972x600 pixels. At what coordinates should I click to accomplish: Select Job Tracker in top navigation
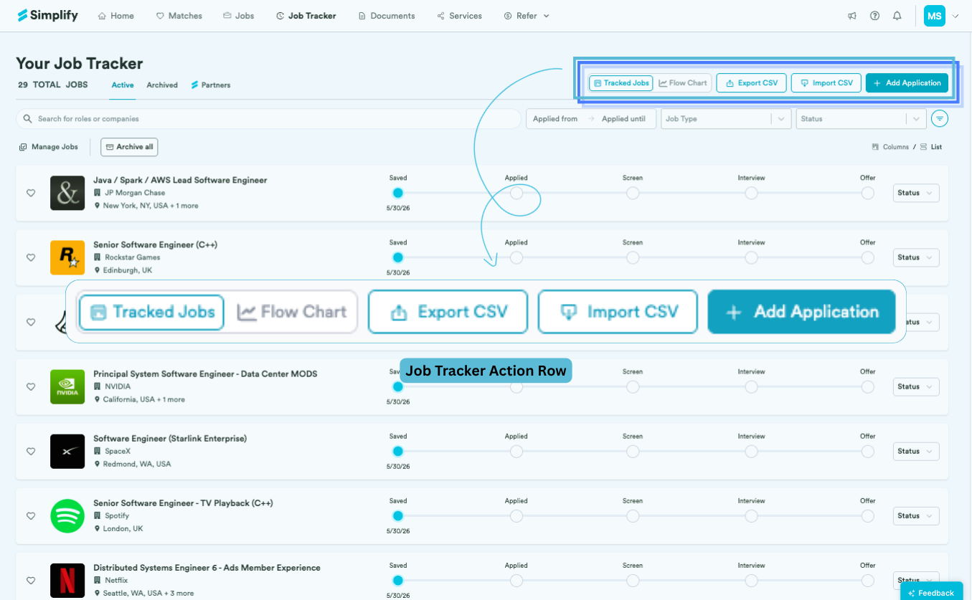(x=306, y=16)
